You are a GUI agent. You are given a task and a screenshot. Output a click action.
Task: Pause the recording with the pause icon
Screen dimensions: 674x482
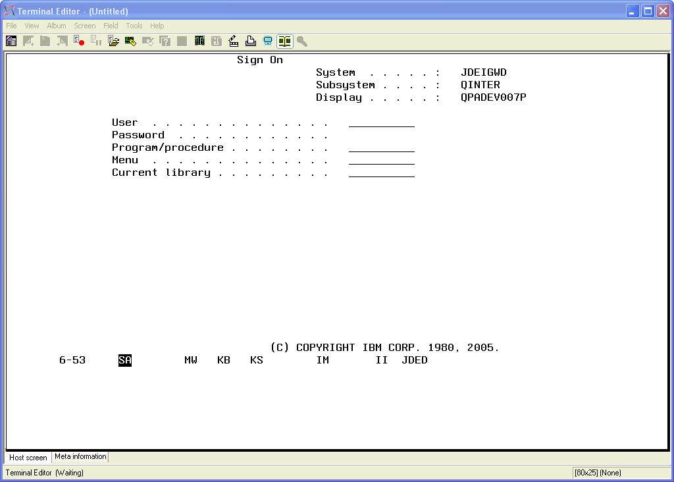coord(96,41)
